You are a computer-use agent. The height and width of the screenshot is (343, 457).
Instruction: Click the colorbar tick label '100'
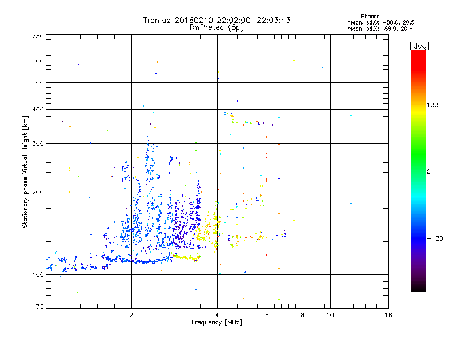(x=432, y=105)
